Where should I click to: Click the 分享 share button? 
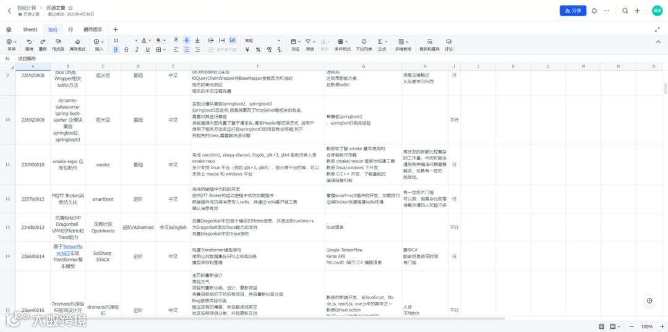tap(573, 11)
